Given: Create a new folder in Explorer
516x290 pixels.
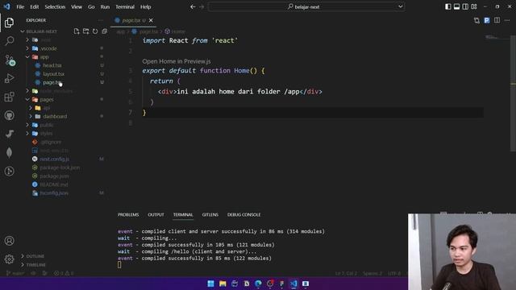Looking at the screenshot, I should (86, 31).
